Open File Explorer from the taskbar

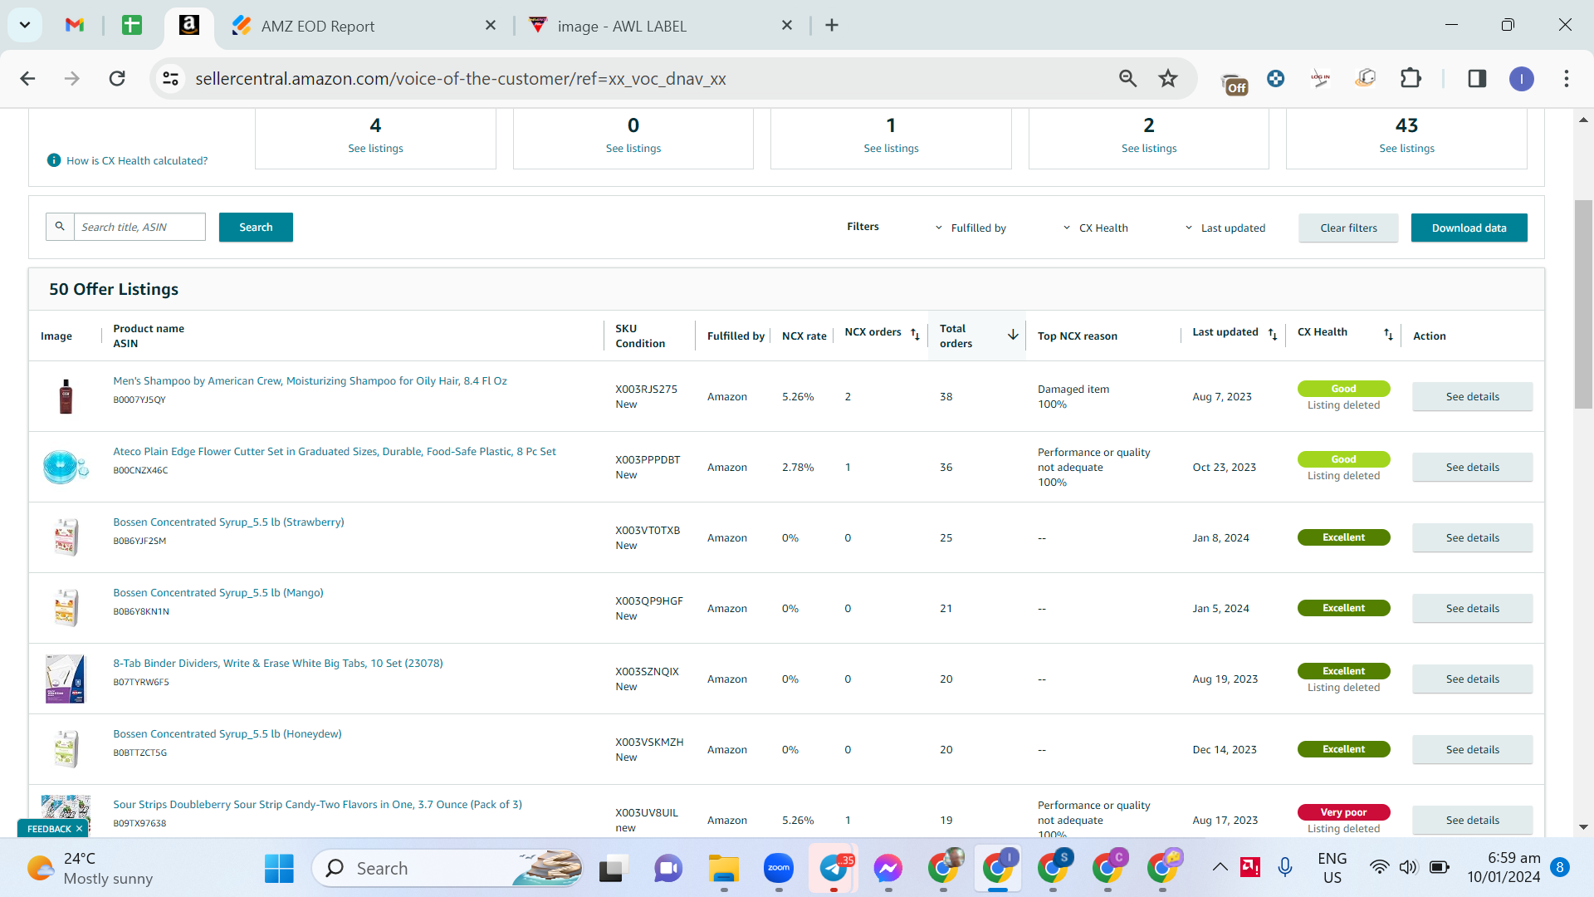[x=724, y=869]
